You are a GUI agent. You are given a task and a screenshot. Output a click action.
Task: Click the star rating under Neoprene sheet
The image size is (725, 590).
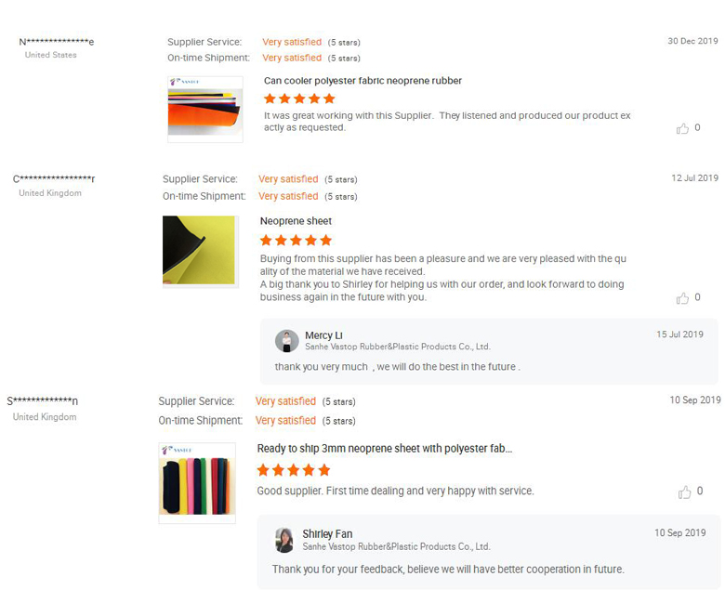pos(296,240)
